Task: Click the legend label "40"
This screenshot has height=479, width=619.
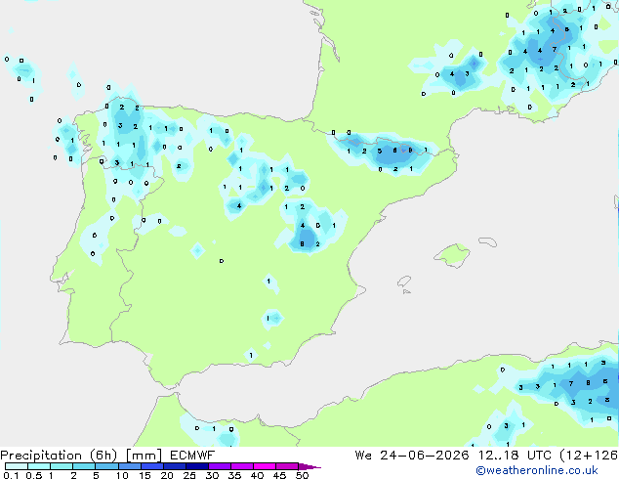Action: [x=257, y=475]
